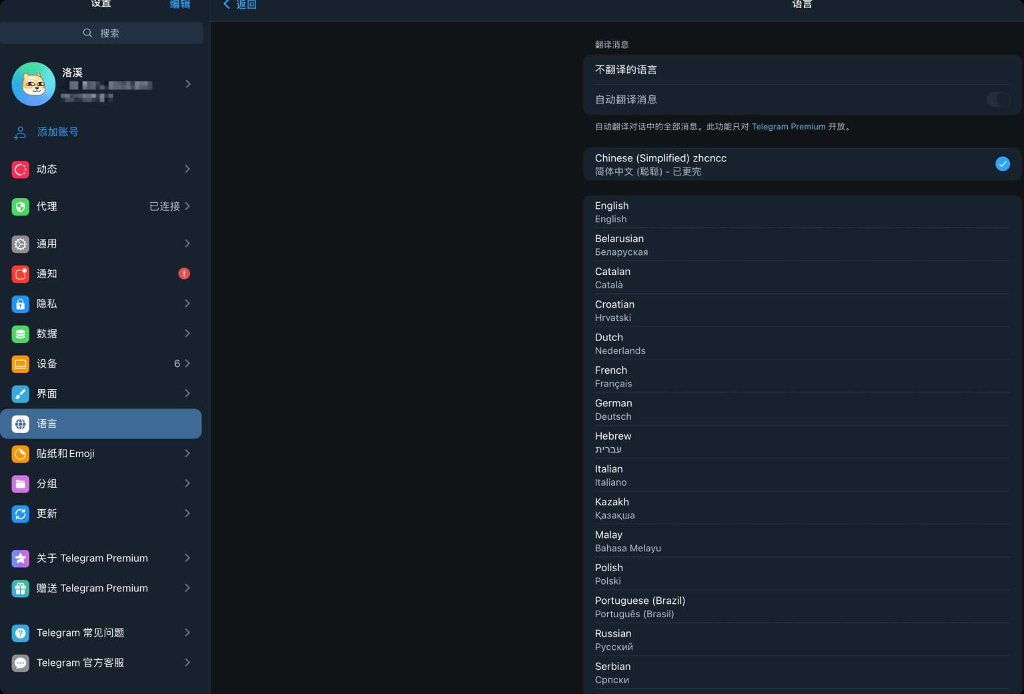Open account profile chevron next to 洛溪
Viewport: 1024px width, 694px height.
click(x=188, y=84)
